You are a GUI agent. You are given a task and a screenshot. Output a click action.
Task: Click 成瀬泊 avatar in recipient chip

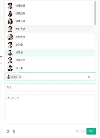pyautogui.click(x=9, y=77)
